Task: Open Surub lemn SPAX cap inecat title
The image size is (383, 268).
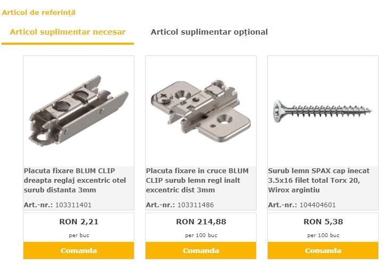Action: coord(319,180)
